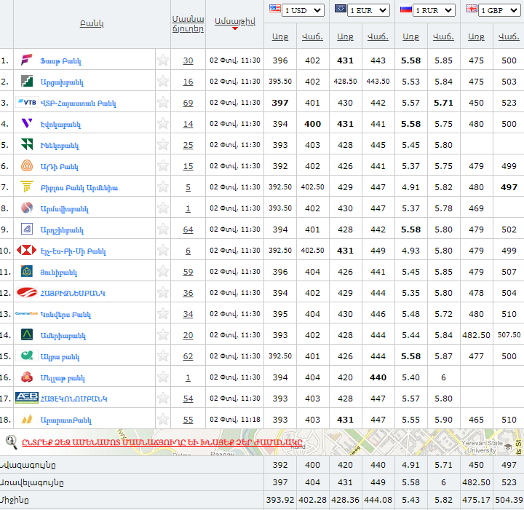Image resolution: width=524 pixels, height=510 pixels.
Task: Select the average value 393.92
Action: click(280, 500)
